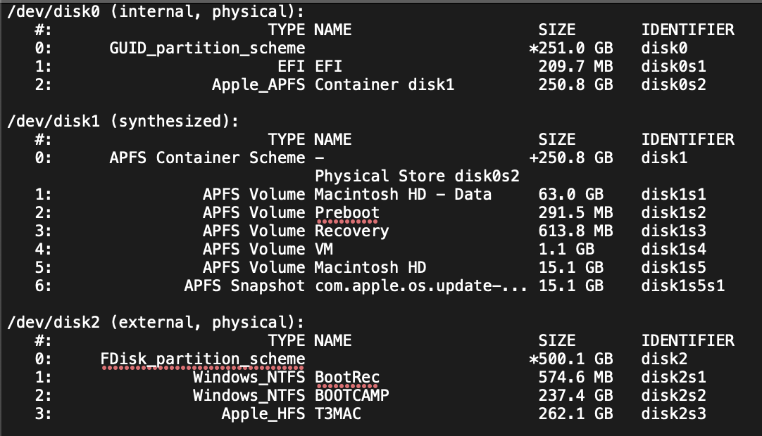762x436 pixels.
Task: Select the "Apple_HFS" type text
Action: click(x=263, y=414)
